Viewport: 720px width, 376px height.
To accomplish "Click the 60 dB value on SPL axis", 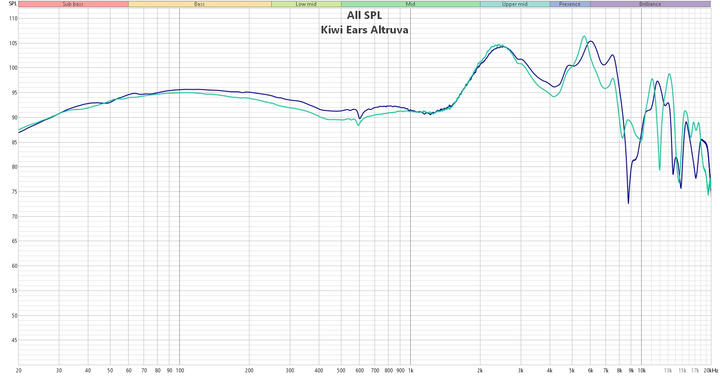I will coord(14,266).
